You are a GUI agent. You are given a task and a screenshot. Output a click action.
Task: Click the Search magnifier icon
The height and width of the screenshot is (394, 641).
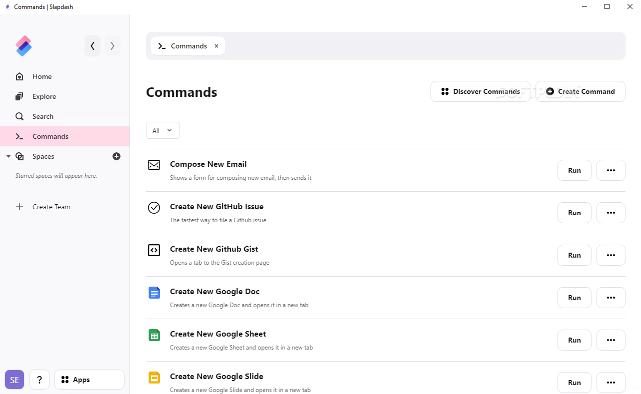pos(19,116)
